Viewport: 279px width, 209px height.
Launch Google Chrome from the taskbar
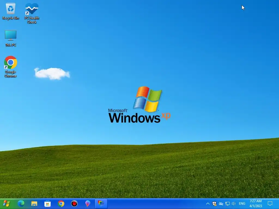(x=61, y=204)
